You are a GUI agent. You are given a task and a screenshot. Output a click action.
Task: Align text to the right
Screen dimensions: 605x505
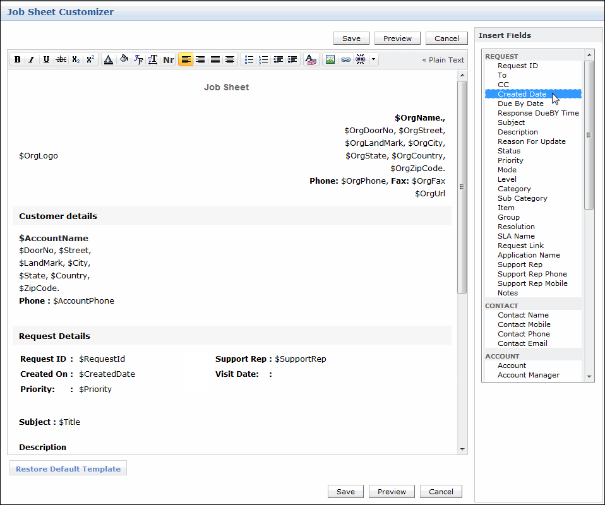pyautogui.click(x=200, y=59)
